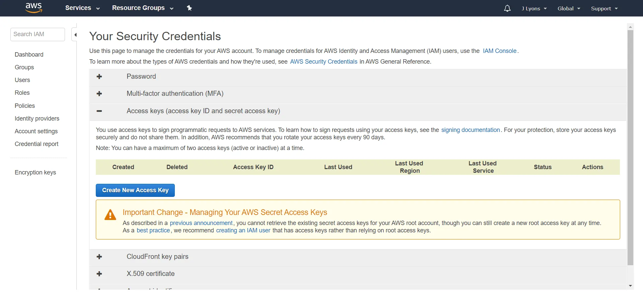Click the Your Security Credentials heading

155,36
